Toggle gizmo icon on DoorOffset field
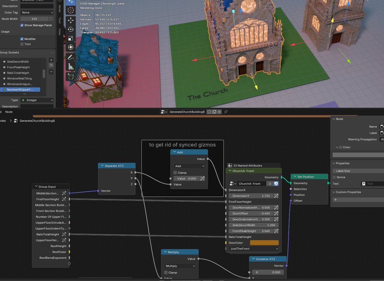Viewport: 384px width, 281px height. (x=276, y=213)
